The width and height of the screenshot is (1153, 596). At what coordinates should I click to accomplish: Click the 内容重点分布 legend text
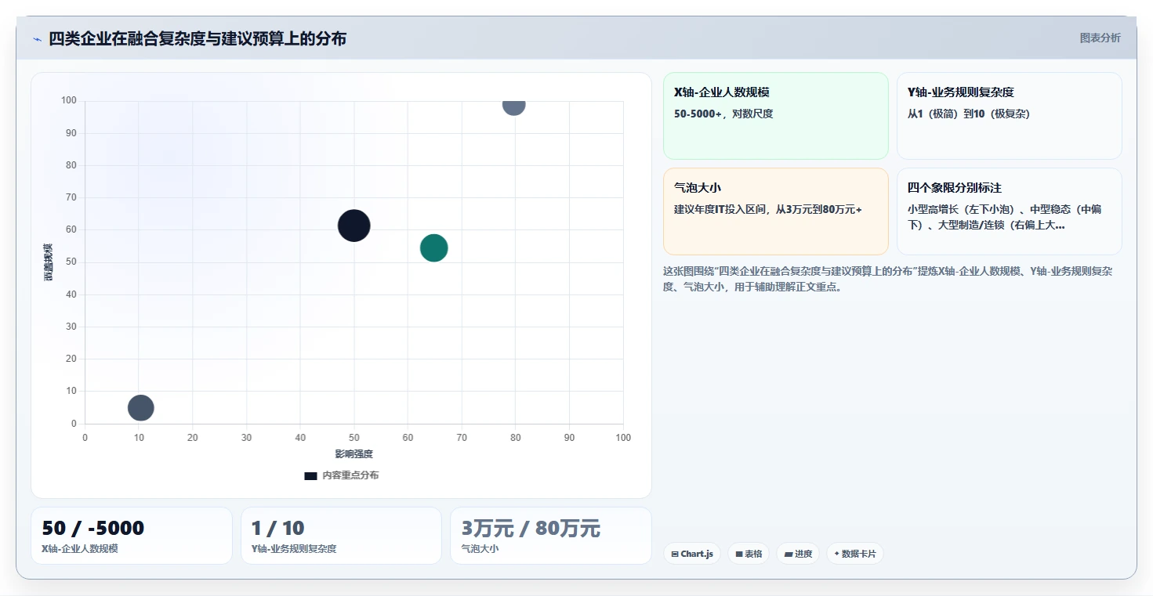(x=350, y=475)
